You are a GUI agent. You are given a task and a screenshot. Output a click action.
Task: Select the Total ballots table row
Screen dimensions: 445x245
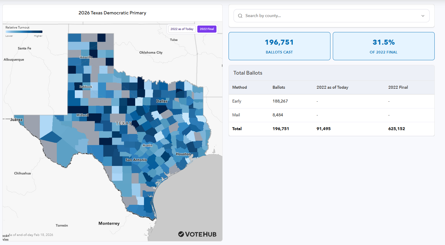click(x=331, y=129)
